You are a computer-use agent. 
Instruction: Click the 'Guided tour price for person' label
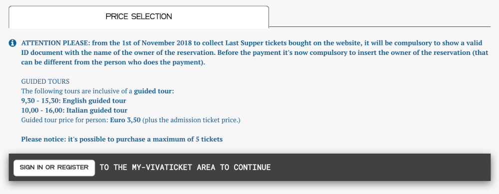click(x=64, y=121)
